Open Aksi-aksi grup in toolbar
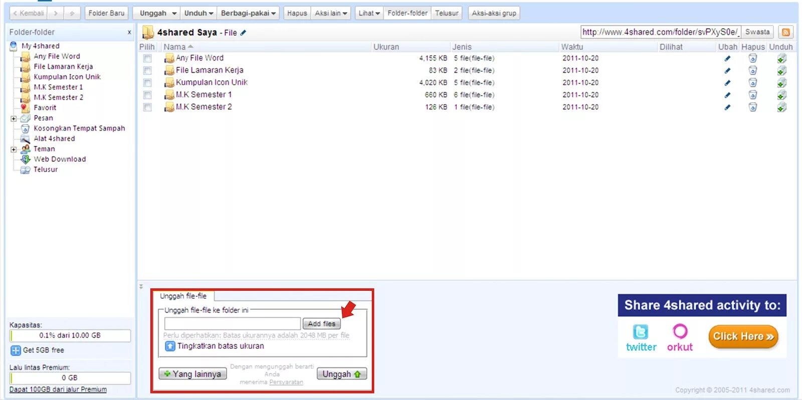Viewport: 802px width, 400px height. [494, 13]
